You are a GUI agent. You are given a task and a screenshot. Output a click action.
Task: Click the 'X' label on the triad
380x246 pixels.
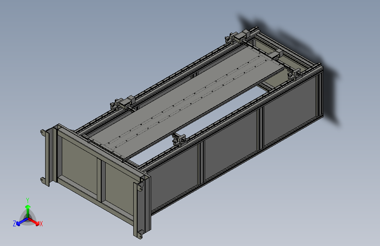click(x=41, y=224)
